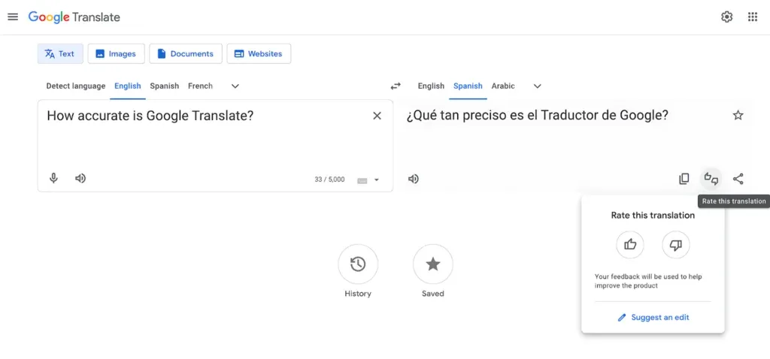Open the translation History

pos(358,264)
